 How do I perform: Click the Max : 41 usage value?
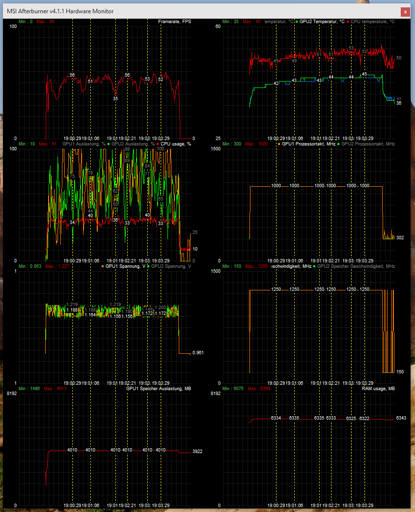(x=48, y=144)
